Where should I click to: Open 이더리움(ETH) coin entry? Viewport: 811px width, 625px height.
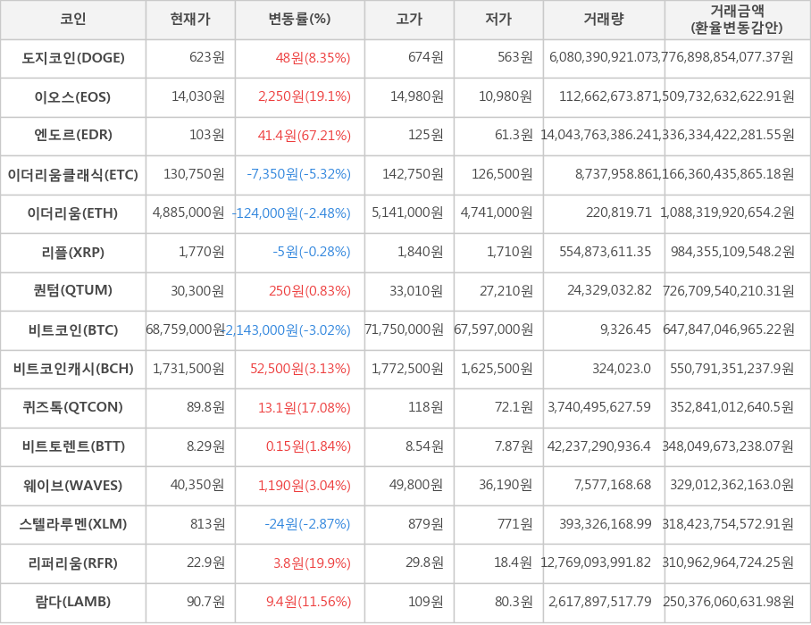pyautogui.click(x=73, y=213)
